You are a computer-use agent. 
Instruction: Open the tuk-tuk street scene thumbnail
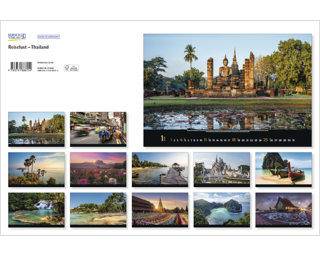point(98,128)
